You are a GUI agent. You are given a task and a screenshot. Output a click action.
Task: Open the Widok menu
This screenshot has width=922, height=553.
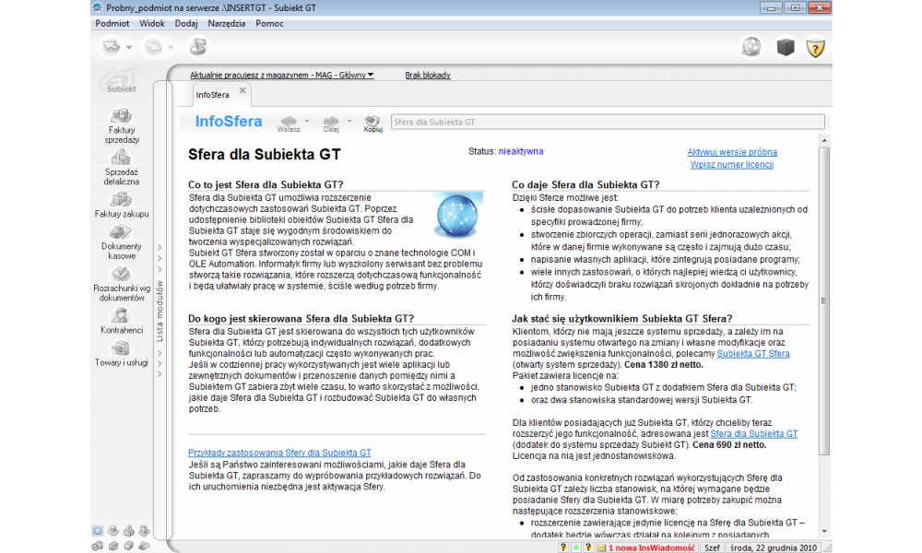pyautogui.click(x=152, y=24)
